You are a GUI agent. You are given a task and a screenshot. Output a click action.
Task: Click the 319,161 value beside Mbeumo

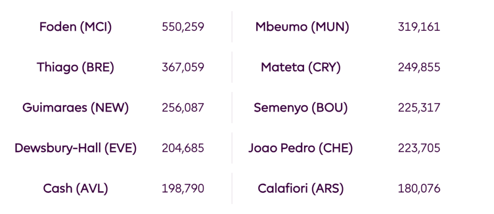pos(419,27)
